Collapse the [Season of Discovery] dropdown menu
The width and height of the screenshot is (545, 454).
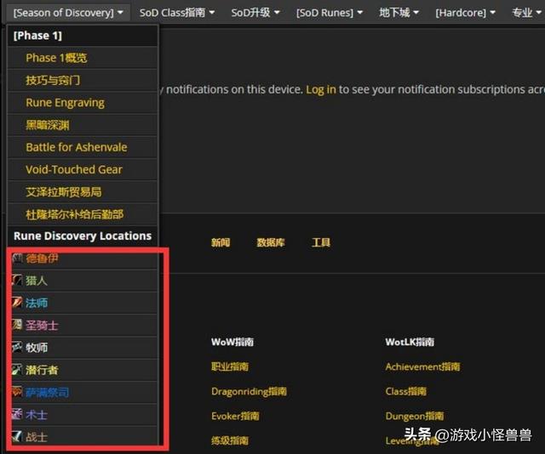[x=68, y=13]
